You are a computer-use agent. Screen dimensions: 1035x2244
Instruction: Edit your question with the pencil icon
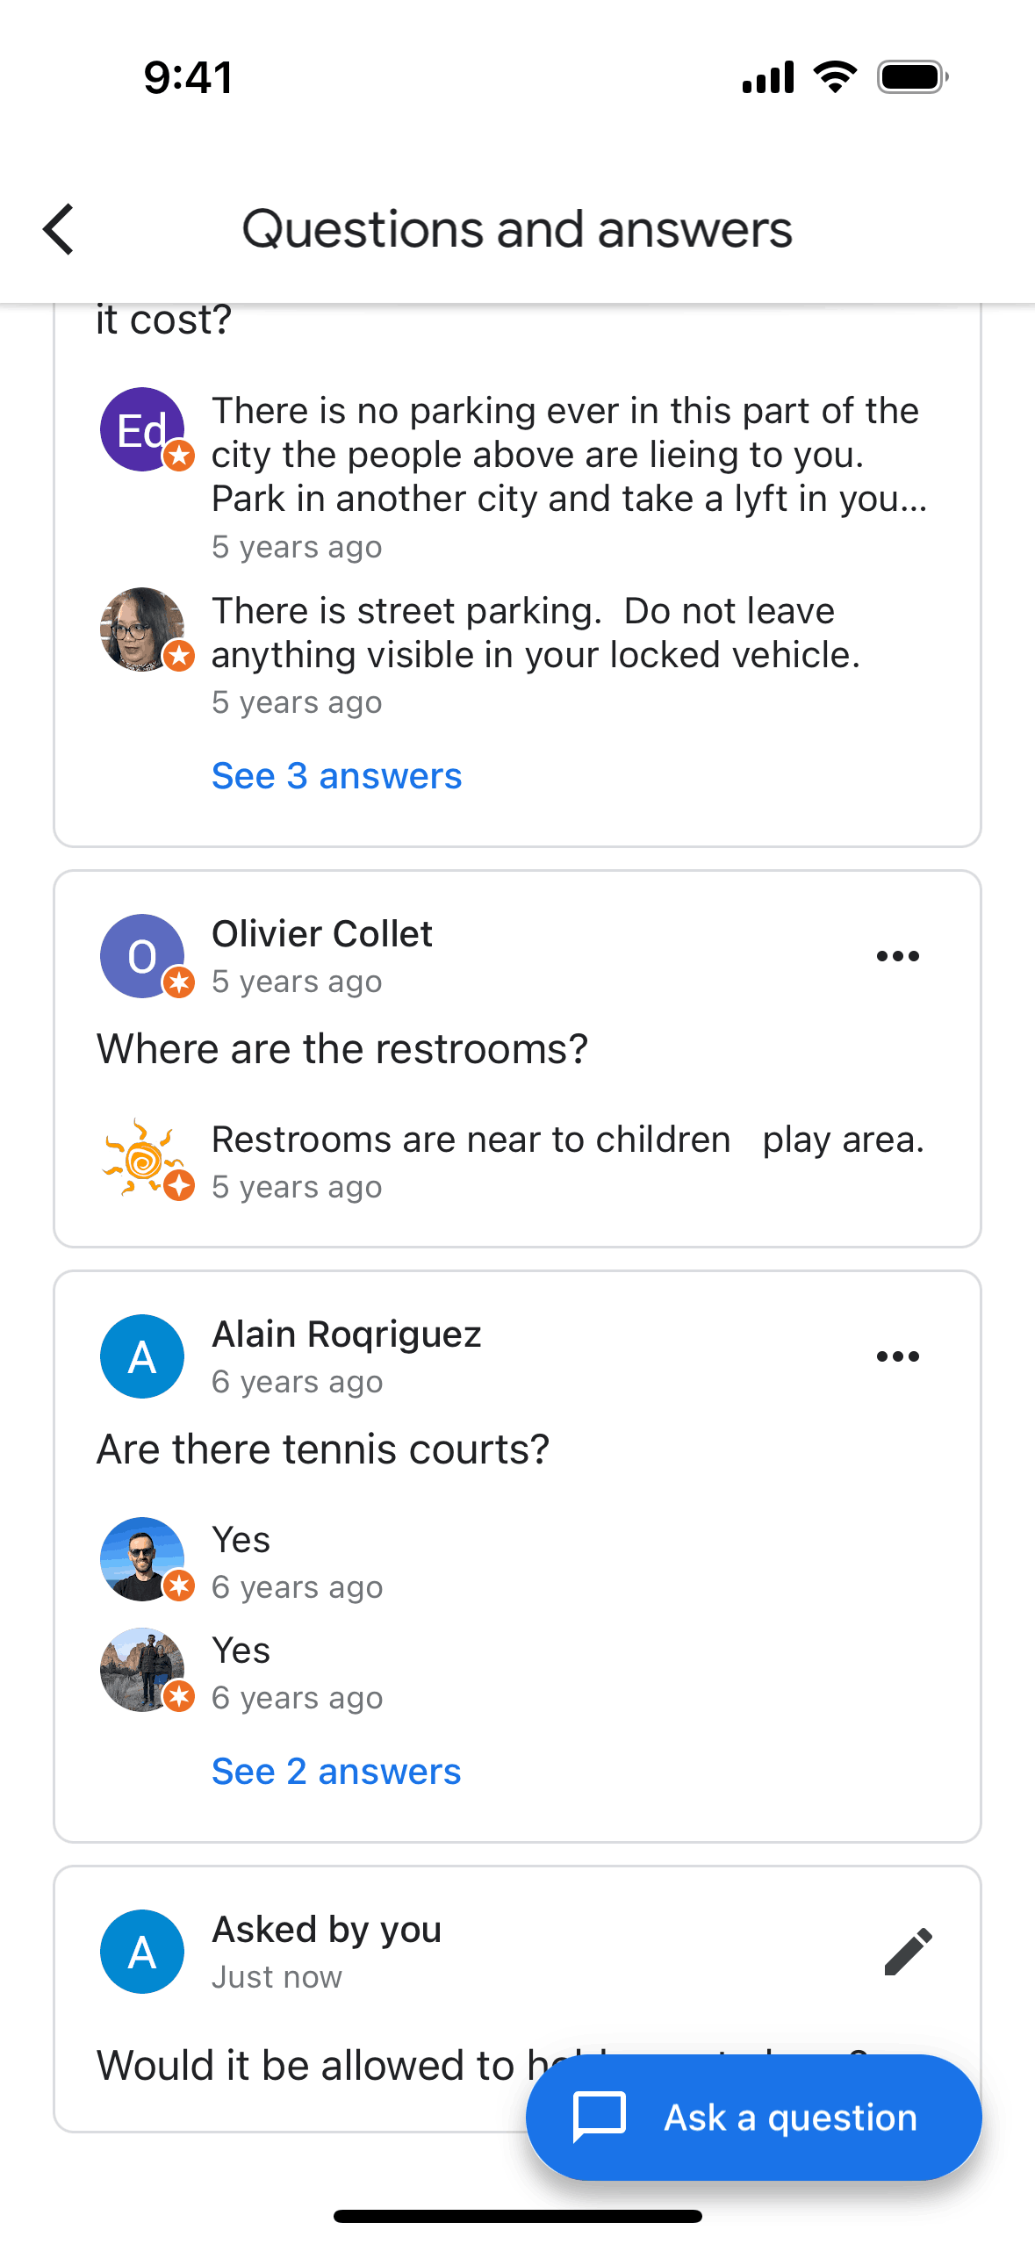coord(908,1952)
